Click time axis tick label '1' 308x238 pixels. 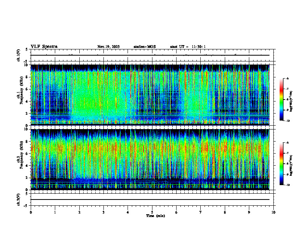pos(55,212)
